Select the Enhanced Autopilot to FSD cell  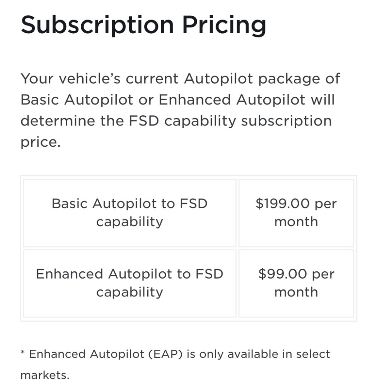(130, 283)
